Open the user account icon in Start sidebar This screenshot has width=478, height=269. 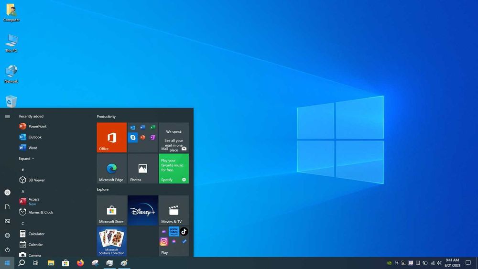coord(7,193)
